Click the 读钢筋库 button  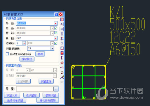tap(32, 95)
